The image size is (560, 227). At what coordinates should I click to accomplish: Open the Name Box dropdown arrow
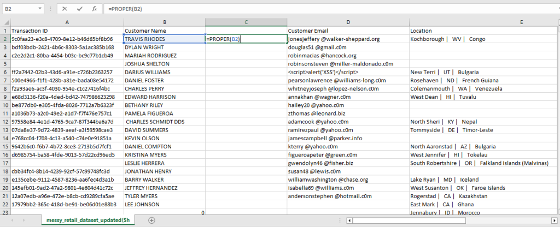click(x=39, y=9)
